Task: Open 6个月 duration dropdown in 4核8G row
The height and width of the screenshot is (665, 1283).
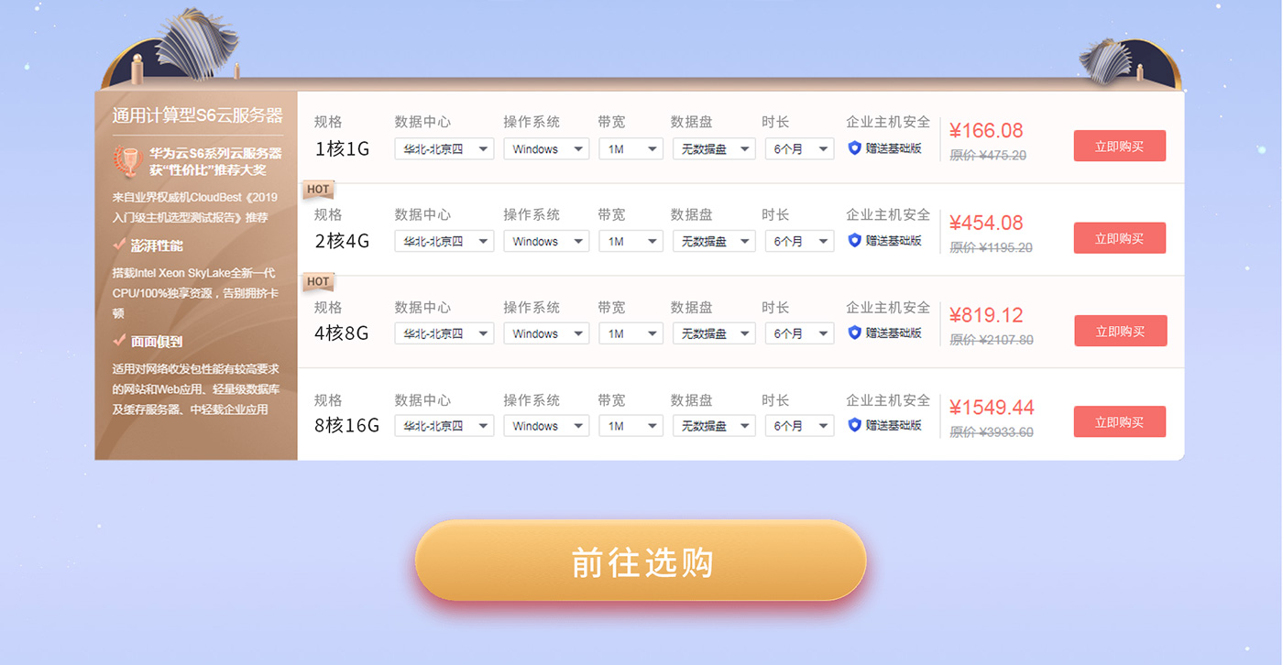Action: coord(799,333)
